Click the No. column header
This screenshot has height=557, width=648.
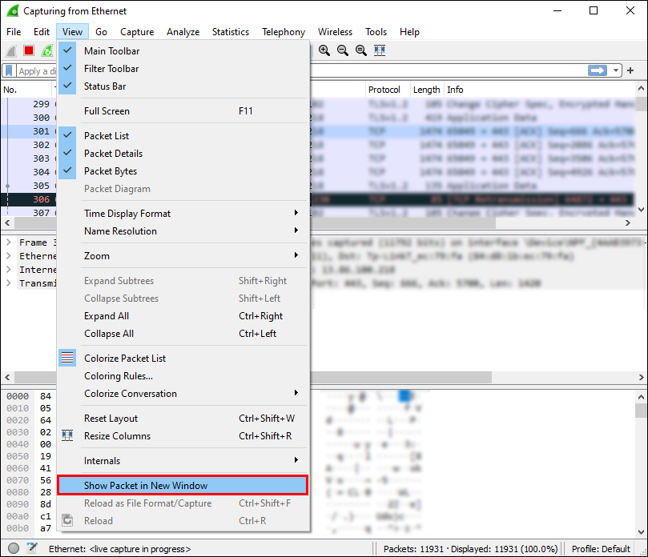click(x=27, y=90)
